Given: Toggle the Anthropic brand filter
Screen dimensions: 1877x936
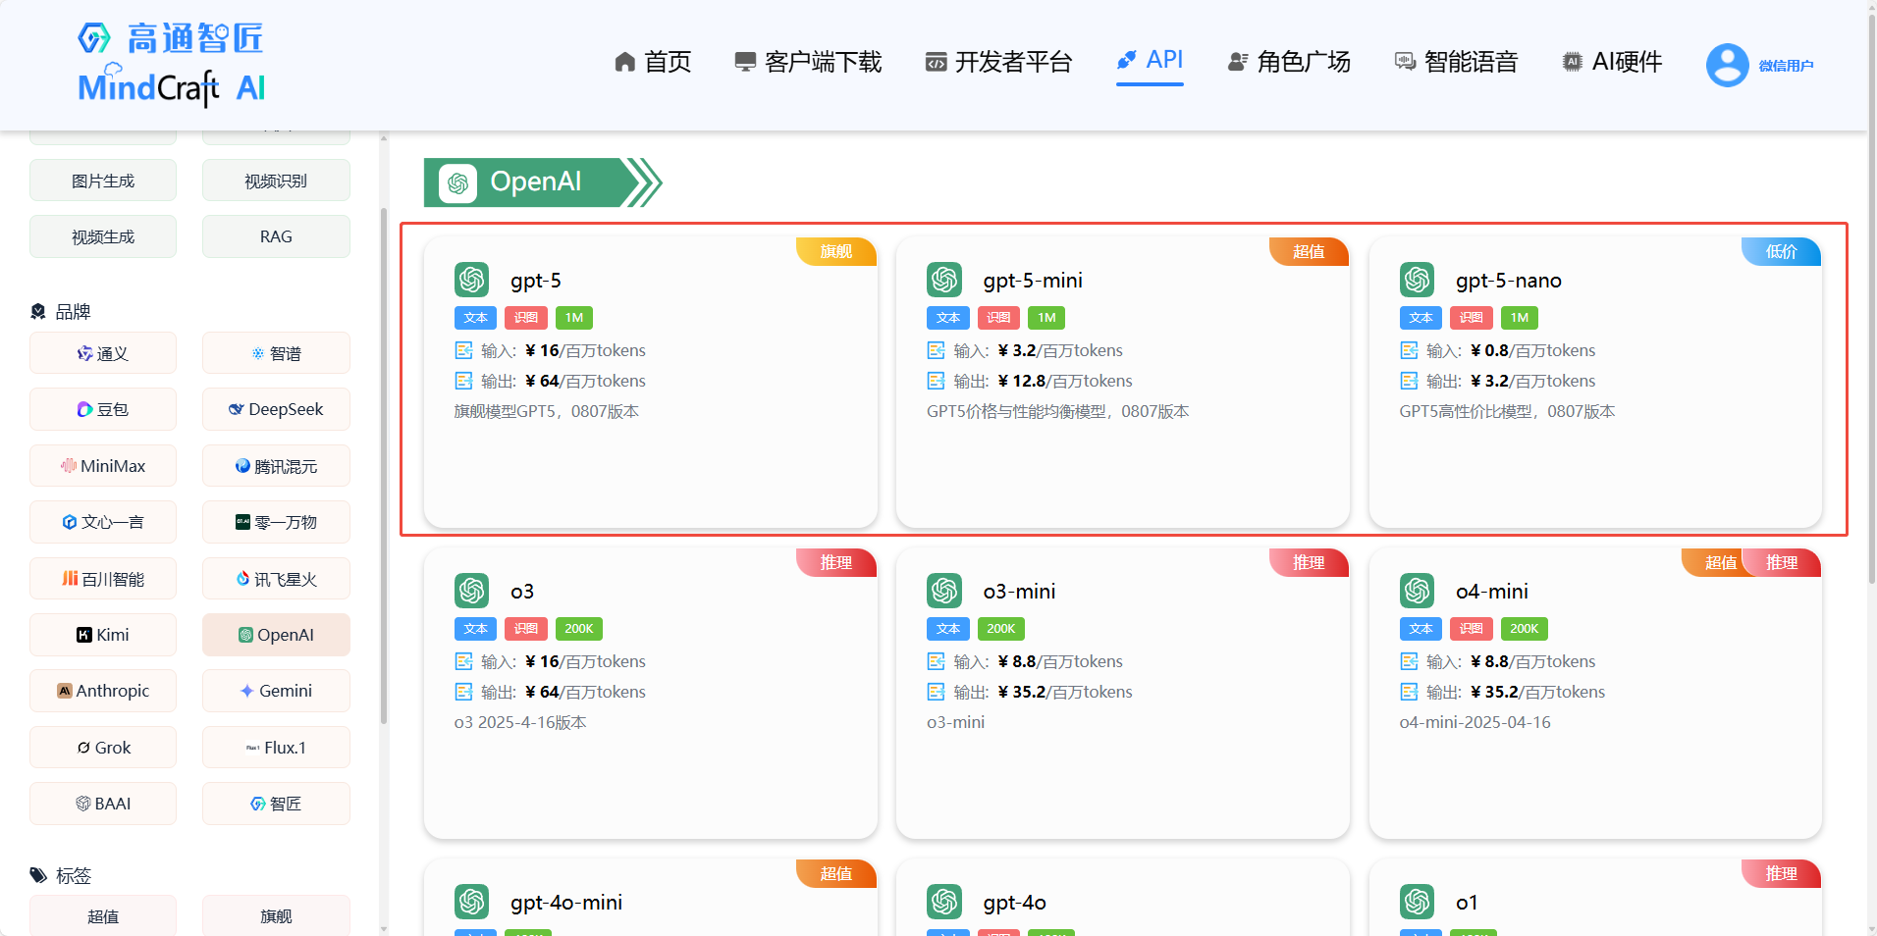Looking at the screenshot, I should tap(103, 691).
